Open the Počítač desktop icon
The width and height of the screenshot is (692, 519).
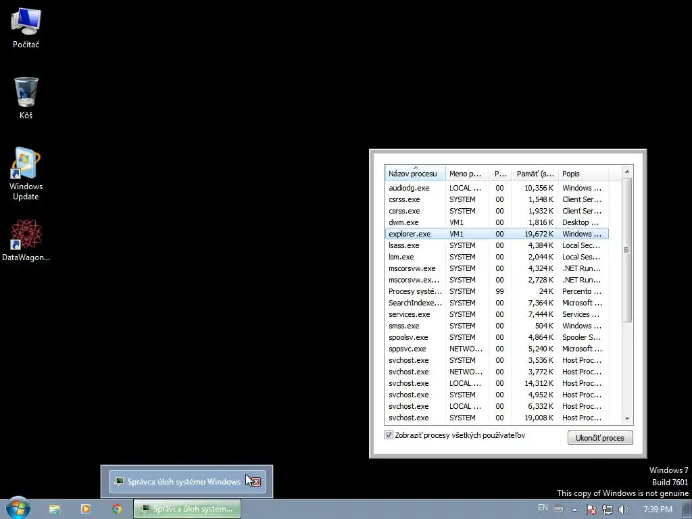26,28
